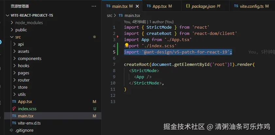The image size is (275, 135).
Task: Close the main.tsx editor tab
Action: (137, 6)
